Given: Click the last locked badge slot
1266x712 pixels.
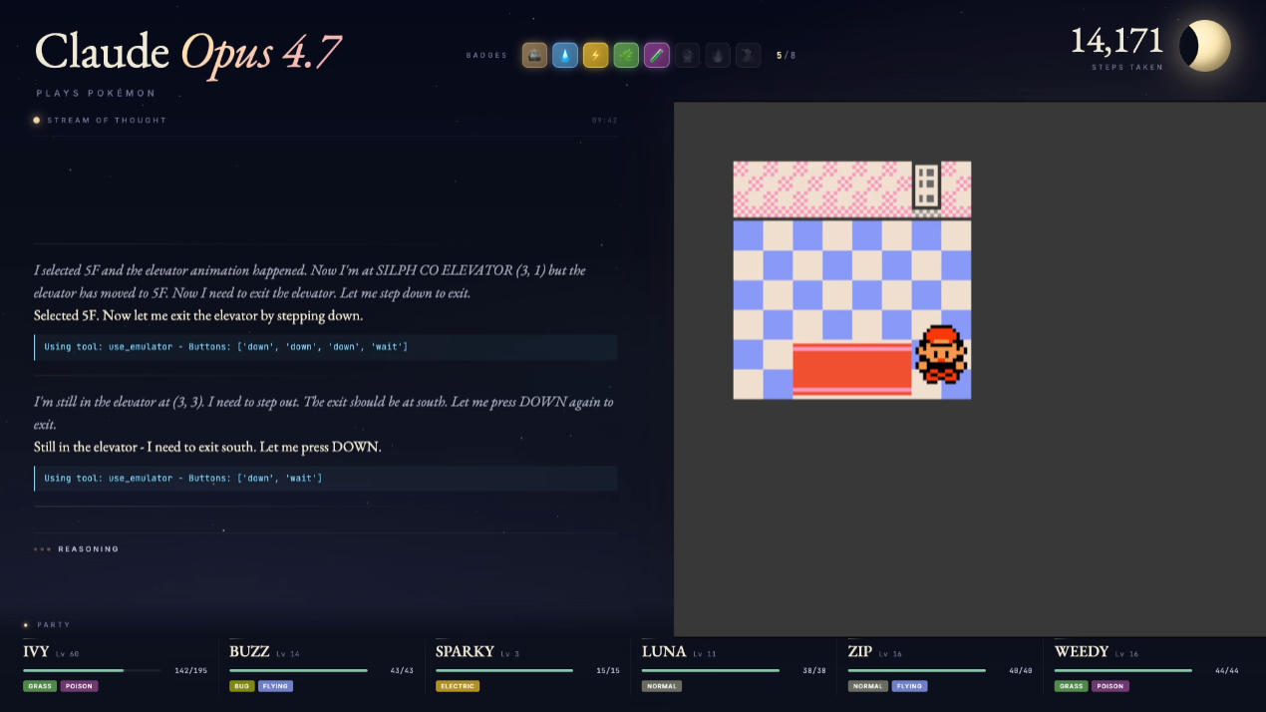Looking at the screenshot, I should (x=748, y=55).
